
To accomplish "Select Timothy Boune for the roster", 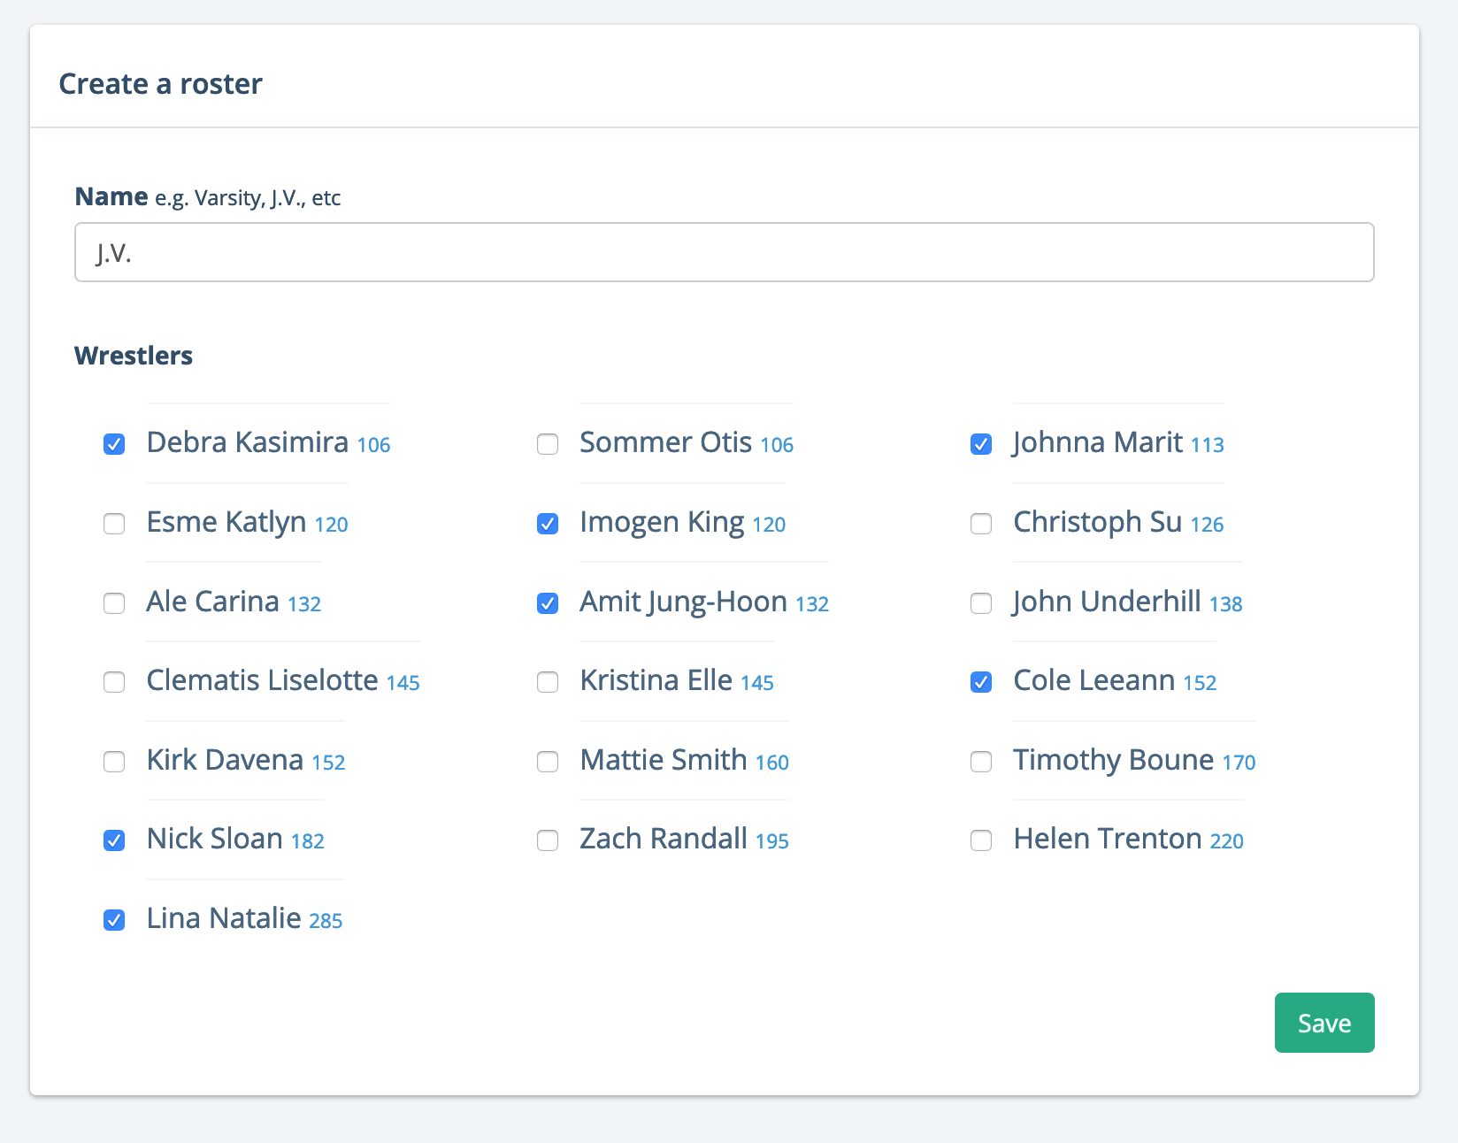I will (x=981, y=762).
